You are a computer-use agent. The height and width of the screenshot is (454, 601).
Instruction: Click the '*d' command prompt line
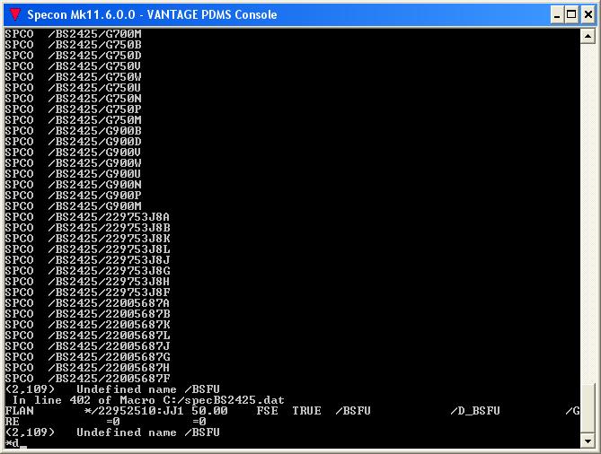tap(15, 443)
